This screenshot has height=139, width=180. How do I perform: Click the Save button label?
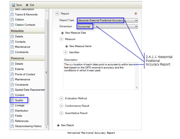(x=19, y=5)
